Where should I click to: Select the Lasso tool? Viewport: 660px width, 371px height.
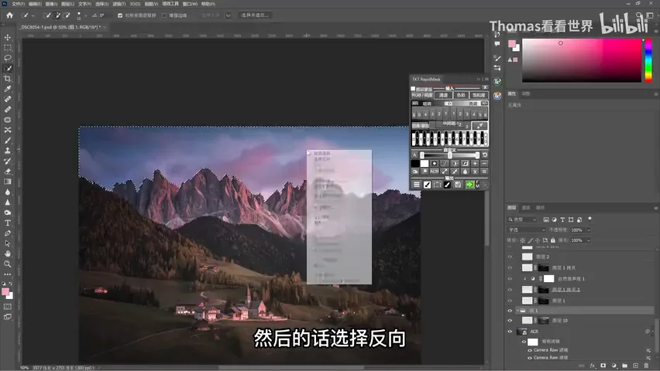(8, 58)
